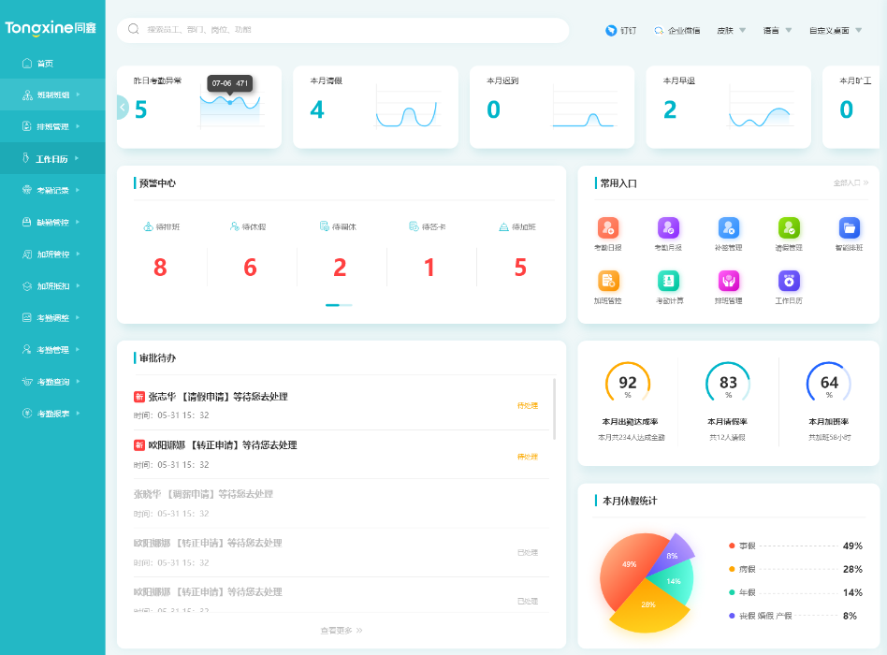Open the 考勤日报 shortcut icon
This screenshot has width=887, height=655.
click(x=608, y=227)
